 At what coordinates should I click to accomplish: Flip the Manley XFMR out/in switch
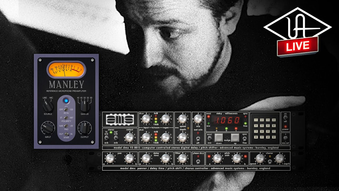click(x=66, y=134)
